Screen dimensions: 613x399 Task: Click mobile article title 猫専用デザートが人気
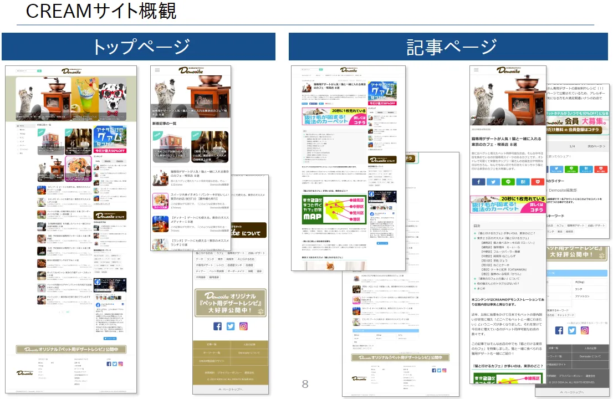pyautogui.click(x=506, y=141)
